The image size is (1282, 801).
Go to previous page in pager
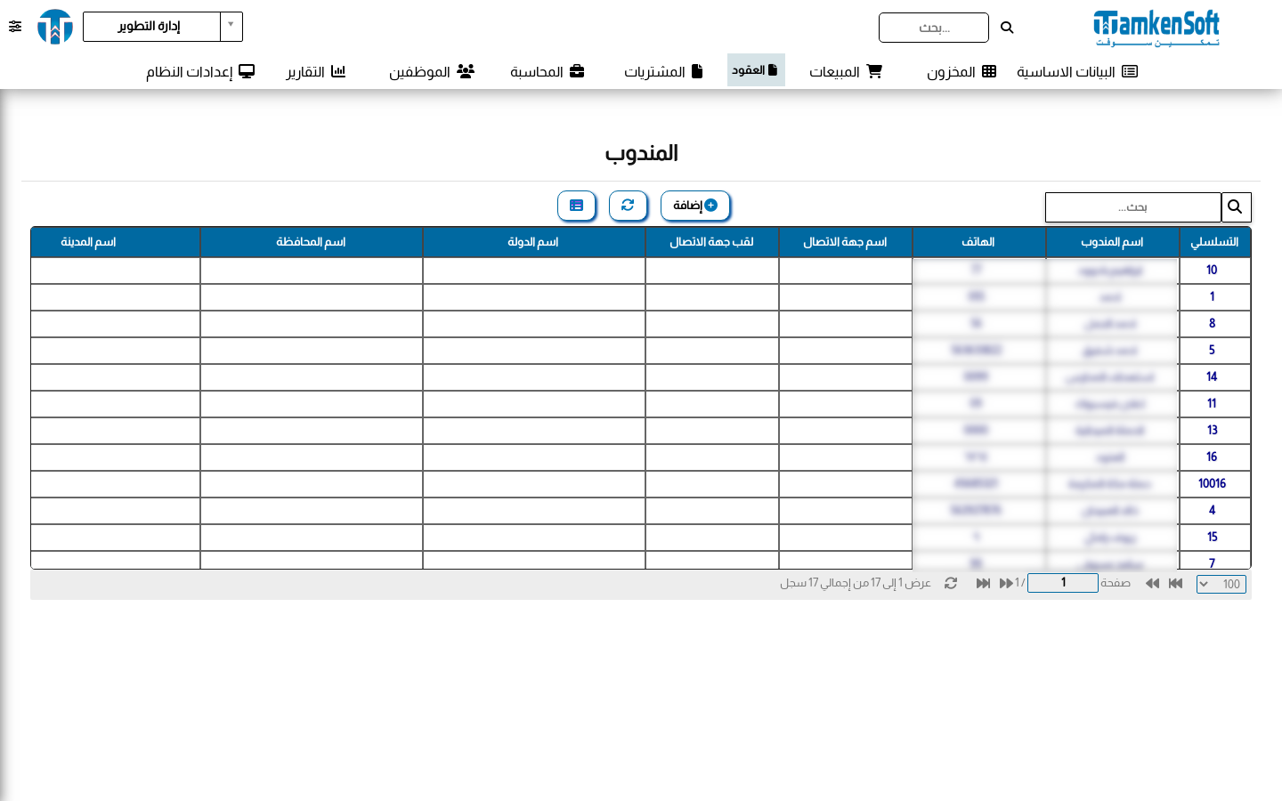1152,583
